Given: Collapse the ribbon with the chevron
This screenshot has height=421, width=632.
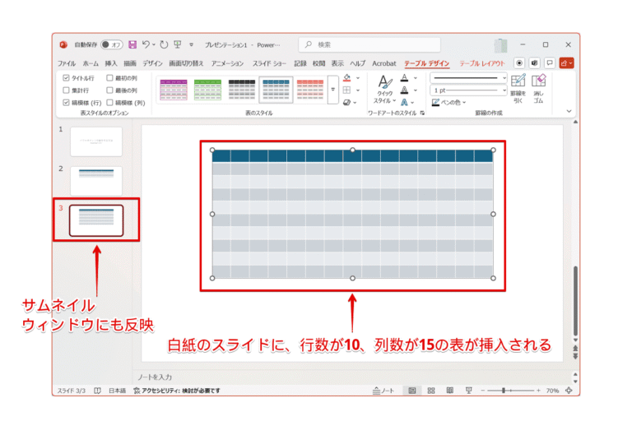Looking at the screenshot, I should click(569, 111).
